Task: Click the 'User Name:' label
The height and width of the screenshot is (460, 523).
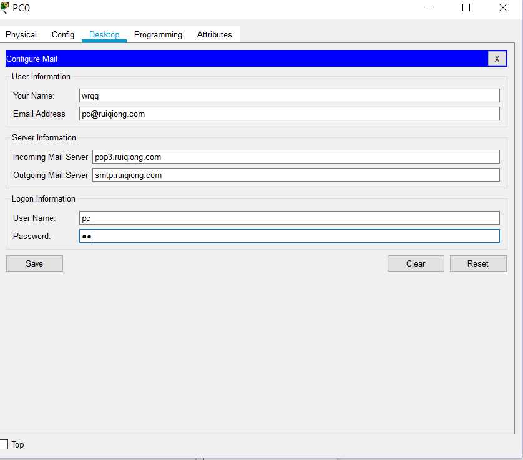Action: click(x=34, y=218)
